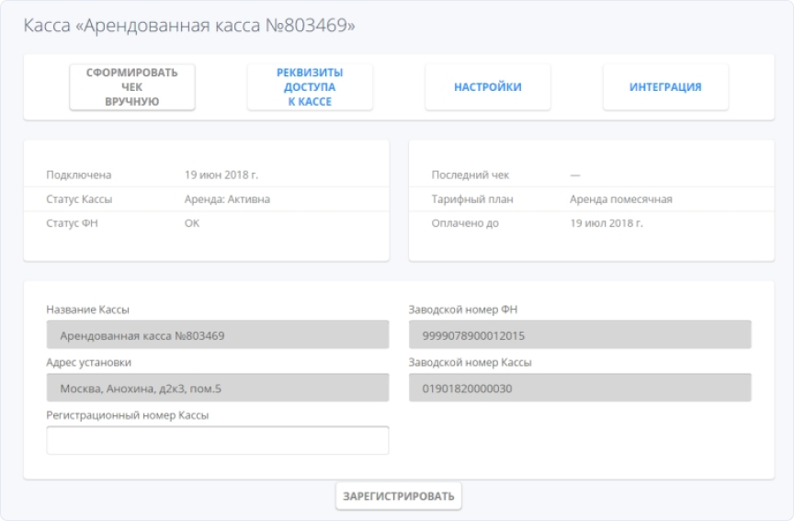Click the page title 'Касса «Арендованная касса №803469»'
The height and width of the screenshot is (521, 794).
tap(188, 26)
